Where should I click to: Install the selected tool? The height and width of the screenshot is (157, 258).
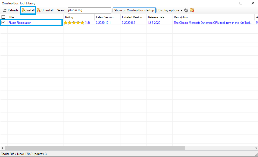tap(28, 10)
